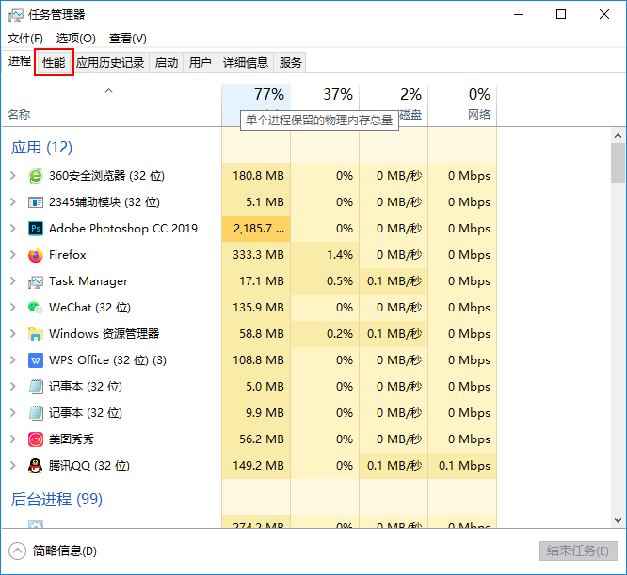The height and width of the screenshot is (575, 627).
Task: Click the 美图秀秀 app icon
Action: [x=36, y=439]
